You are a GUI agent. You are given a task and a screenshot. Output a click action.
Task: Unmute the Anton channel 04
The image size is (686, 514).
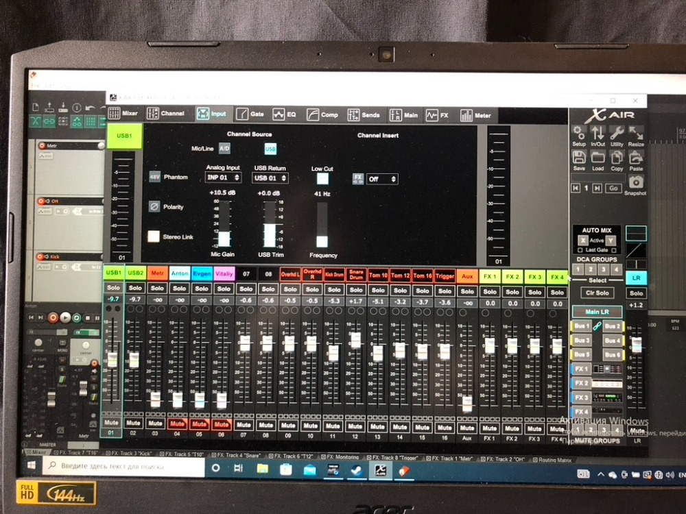click(177, 424)
